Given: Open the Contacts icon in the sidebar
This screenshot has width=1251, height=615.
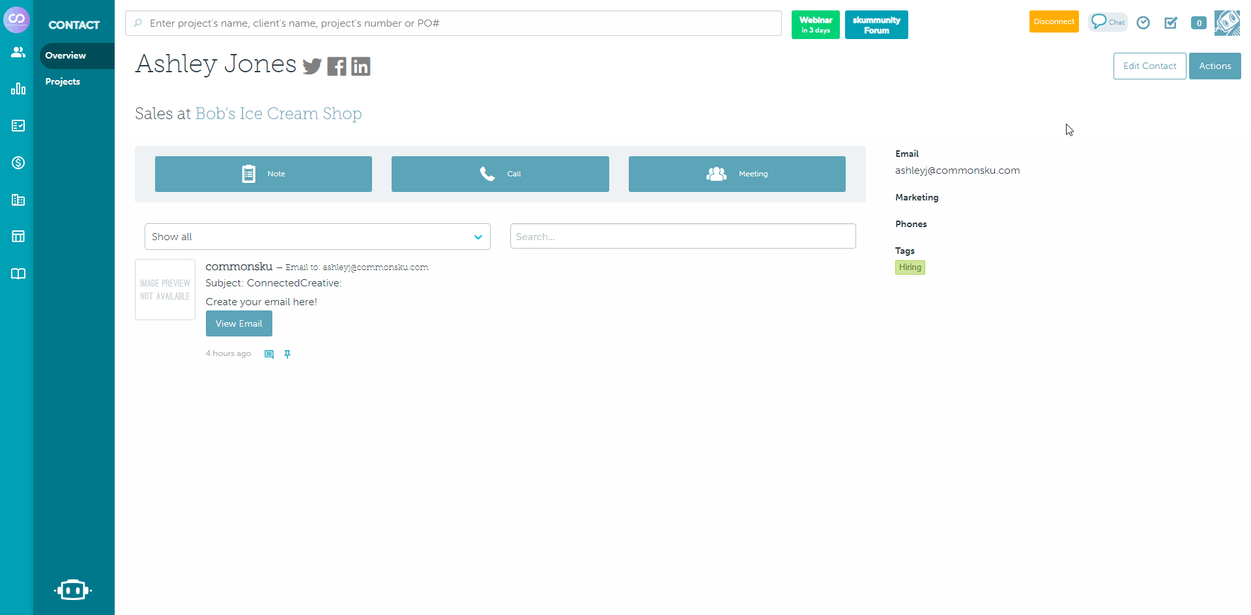Looking at the screenshot, I should (18, 51).
